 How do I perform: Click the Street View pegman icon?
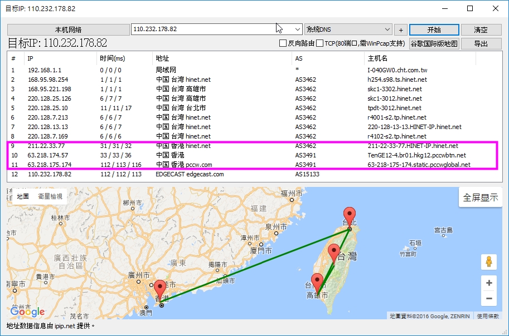488,262
